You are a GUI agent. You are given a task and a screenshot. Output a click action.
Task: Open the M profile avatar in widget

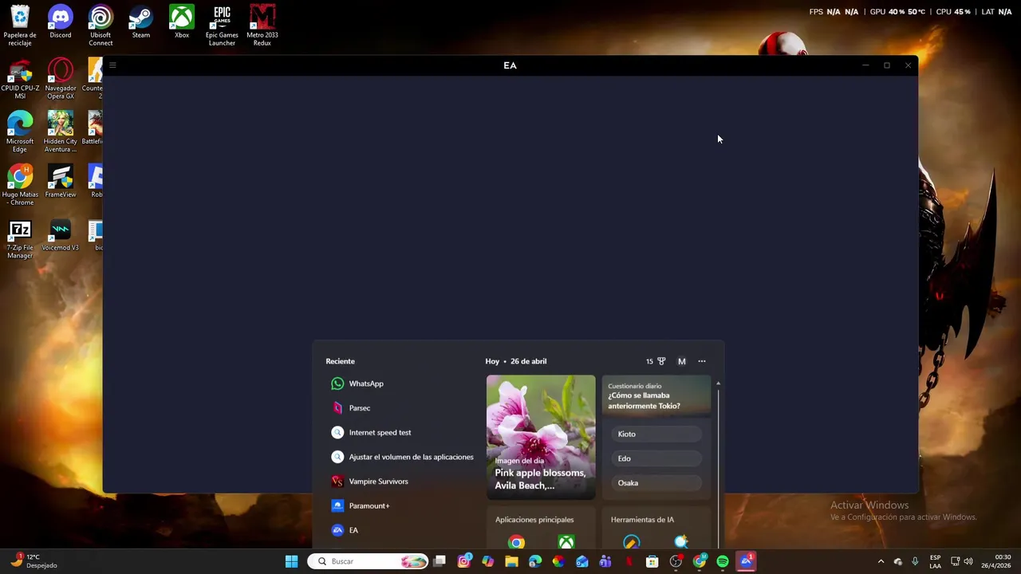pyautogui.click(x=681, y=361)
